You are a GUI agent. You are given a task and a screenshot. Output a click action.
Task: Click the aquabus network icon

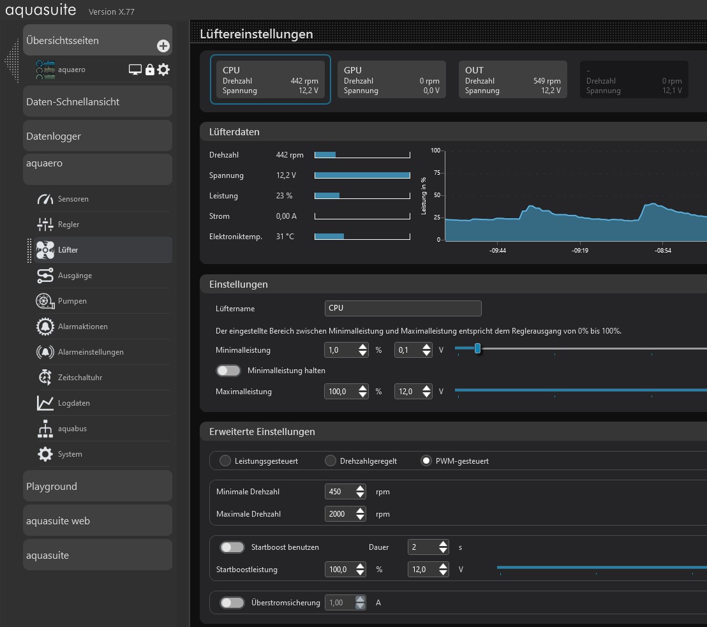point(45,429)
